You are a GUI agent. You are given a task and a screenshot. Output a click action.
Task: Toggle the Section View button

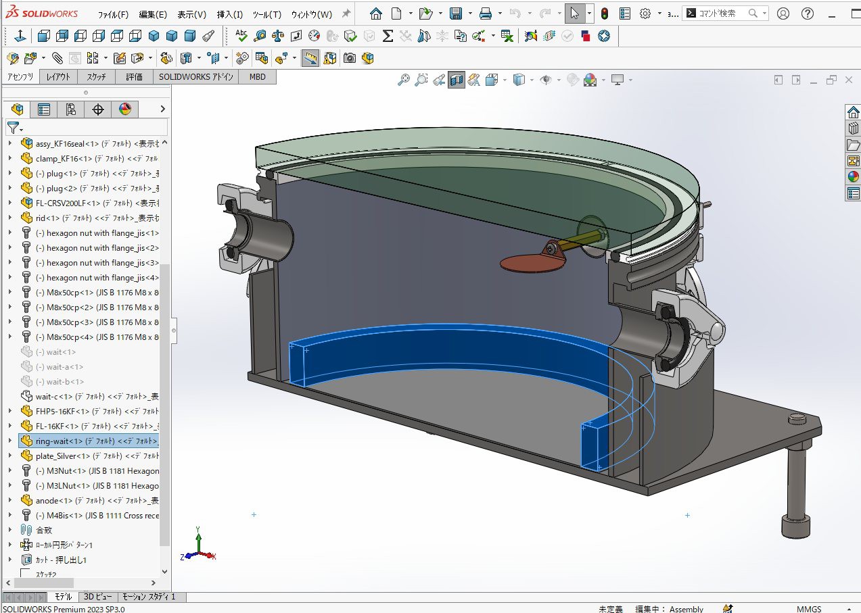tap(457, 80)
